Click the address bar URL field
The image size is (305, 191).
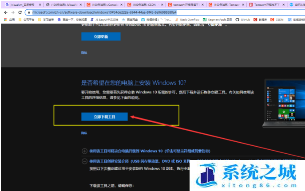pyautogui.click(x=133, y=12)
